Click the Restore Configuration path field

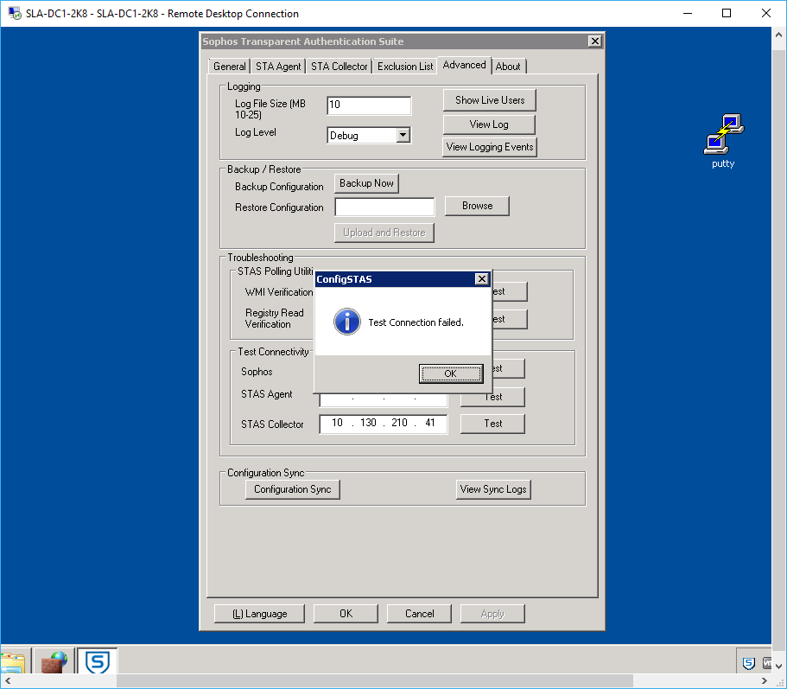click(384, 207)
